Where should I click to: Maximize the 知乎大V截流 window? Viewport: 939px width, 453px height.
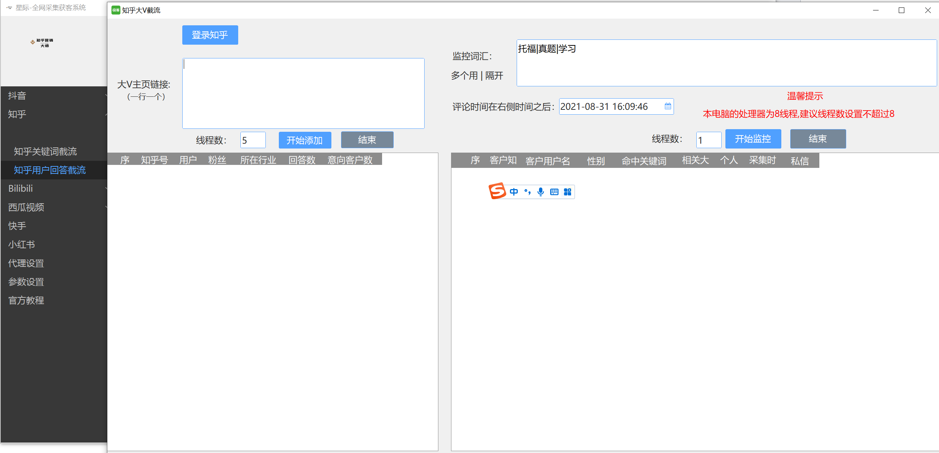901,10
